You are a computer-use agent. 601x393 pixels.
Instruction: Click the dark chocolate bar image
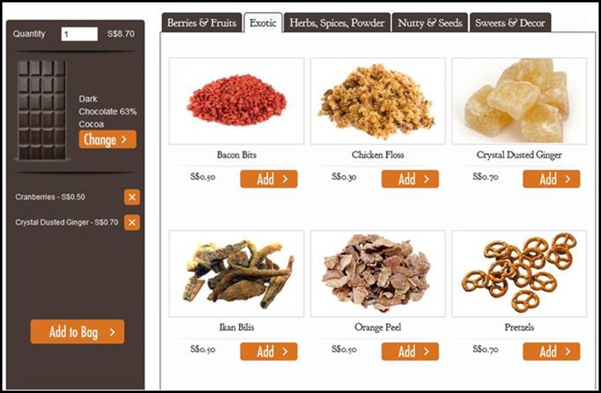(x=42, y=110)
